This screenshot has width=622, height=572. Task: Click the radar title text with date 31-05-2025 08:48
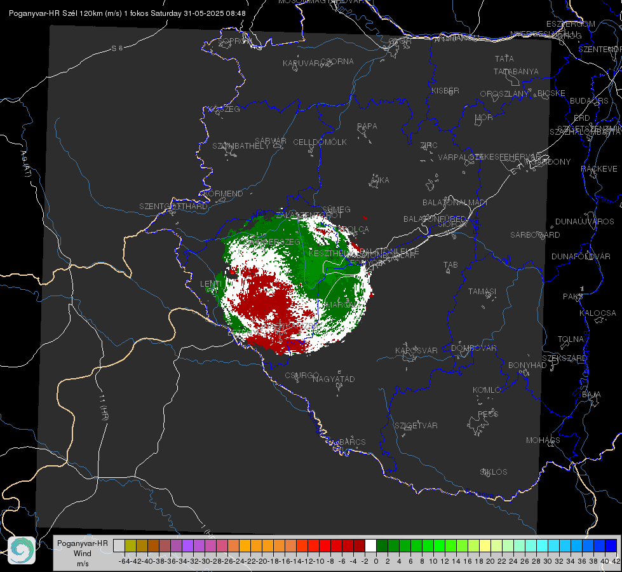coord(127,13)
